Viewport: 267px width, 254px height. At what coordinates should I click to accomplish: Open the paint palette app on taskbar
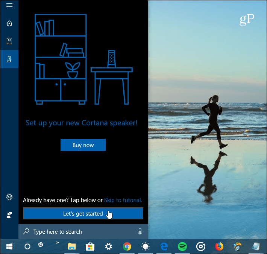[238, 246]
